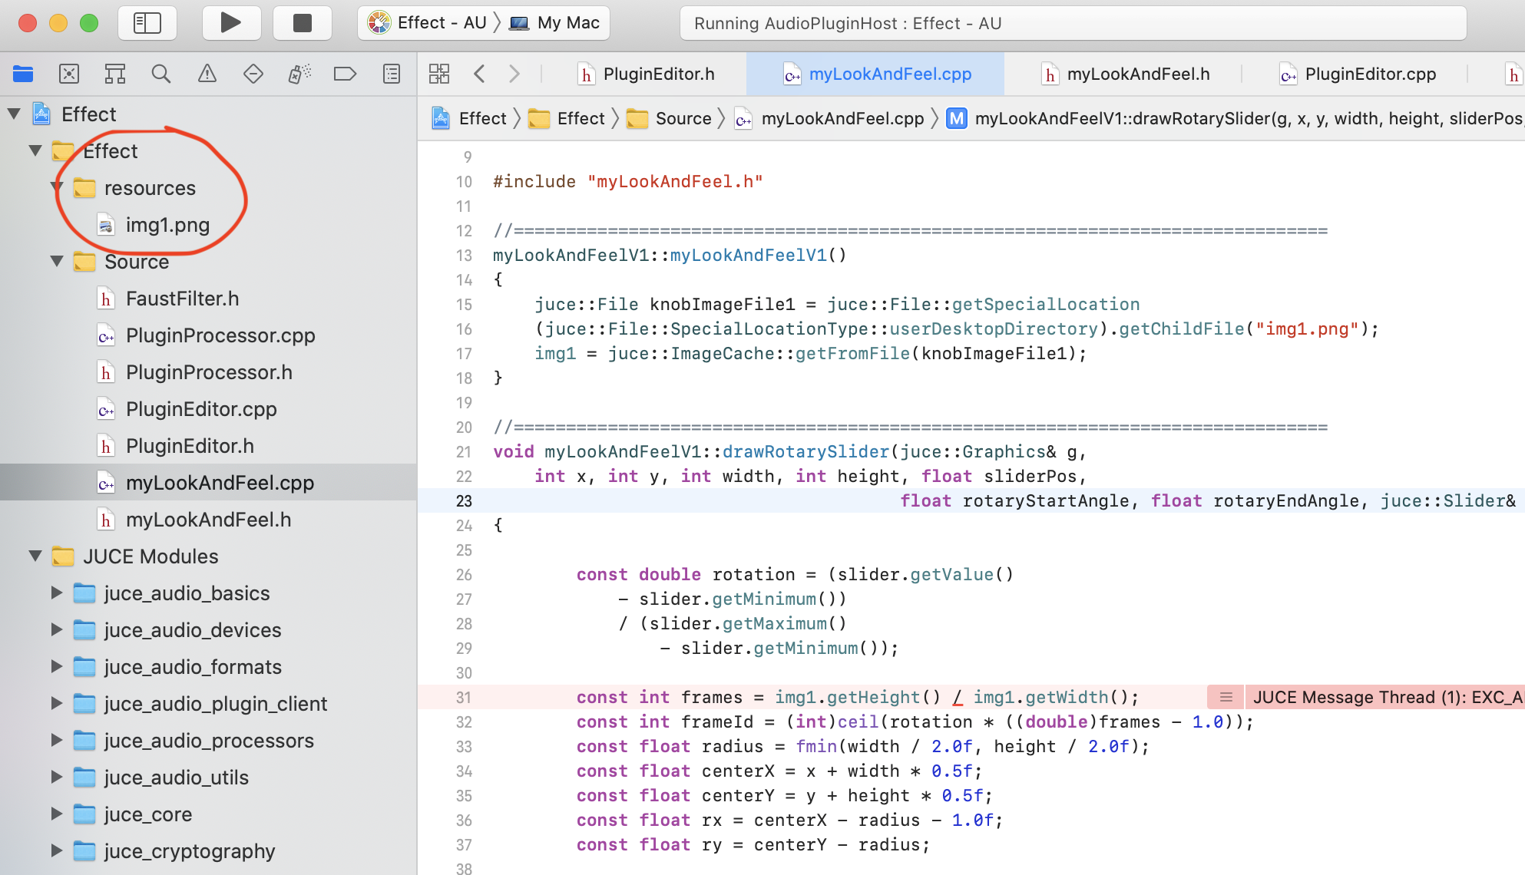Switch to the PluginEditor.h tab

pyautogui.click(x=658, y=74)
